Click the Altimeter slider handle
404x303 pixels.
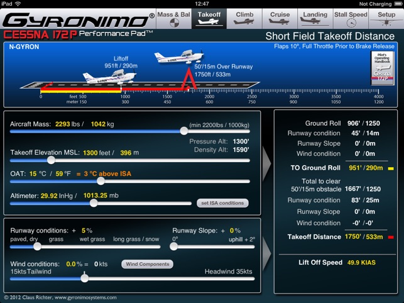tap(94, 203)
